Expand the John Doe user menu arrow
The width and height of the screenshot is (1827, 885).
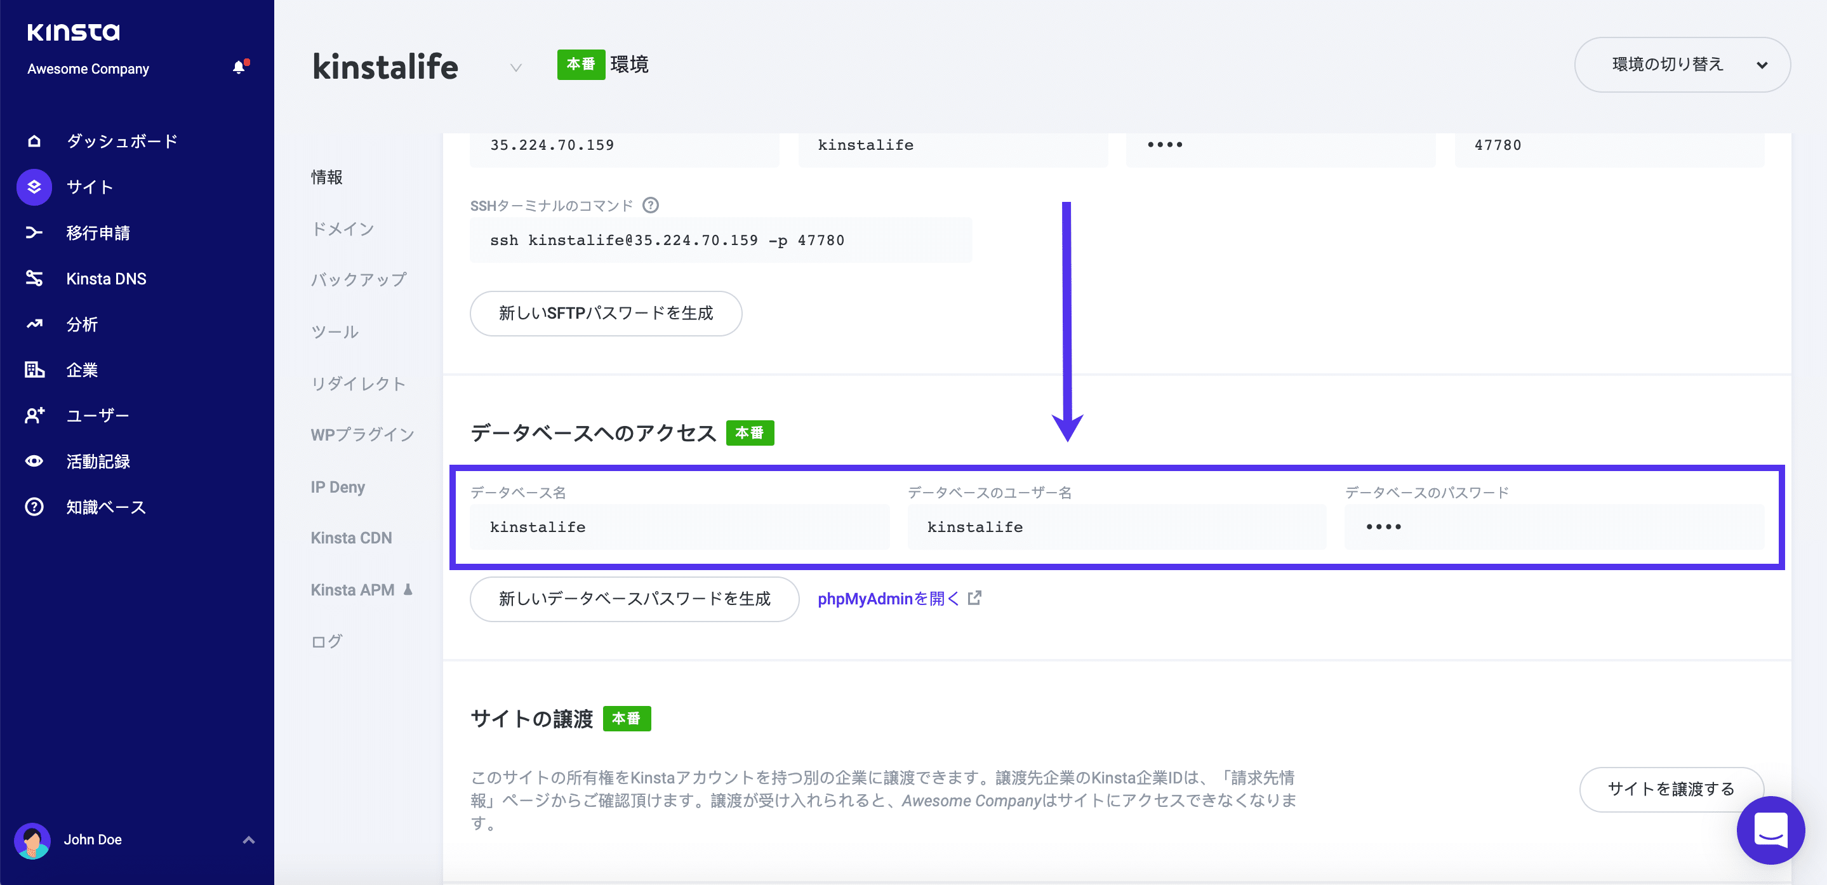248,840
